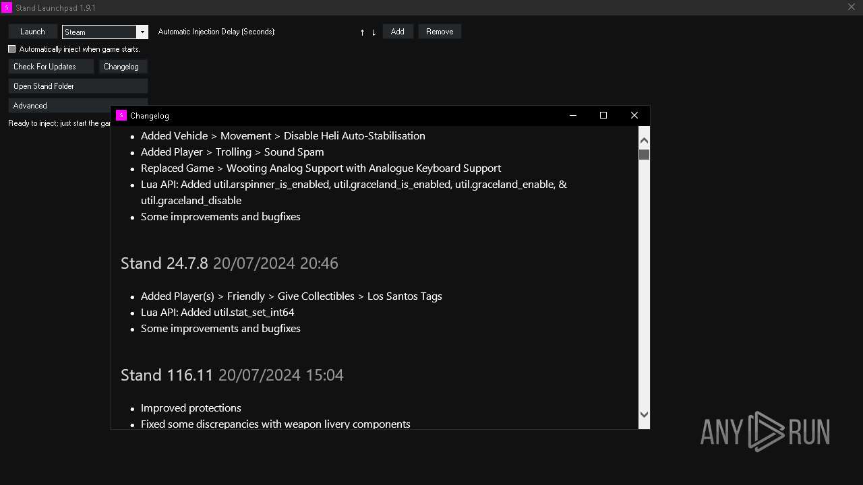Image resolution: width=863 pixels, height=485 pixels.
Task: Minimize the Changelog window
Action: coord(572,115)
